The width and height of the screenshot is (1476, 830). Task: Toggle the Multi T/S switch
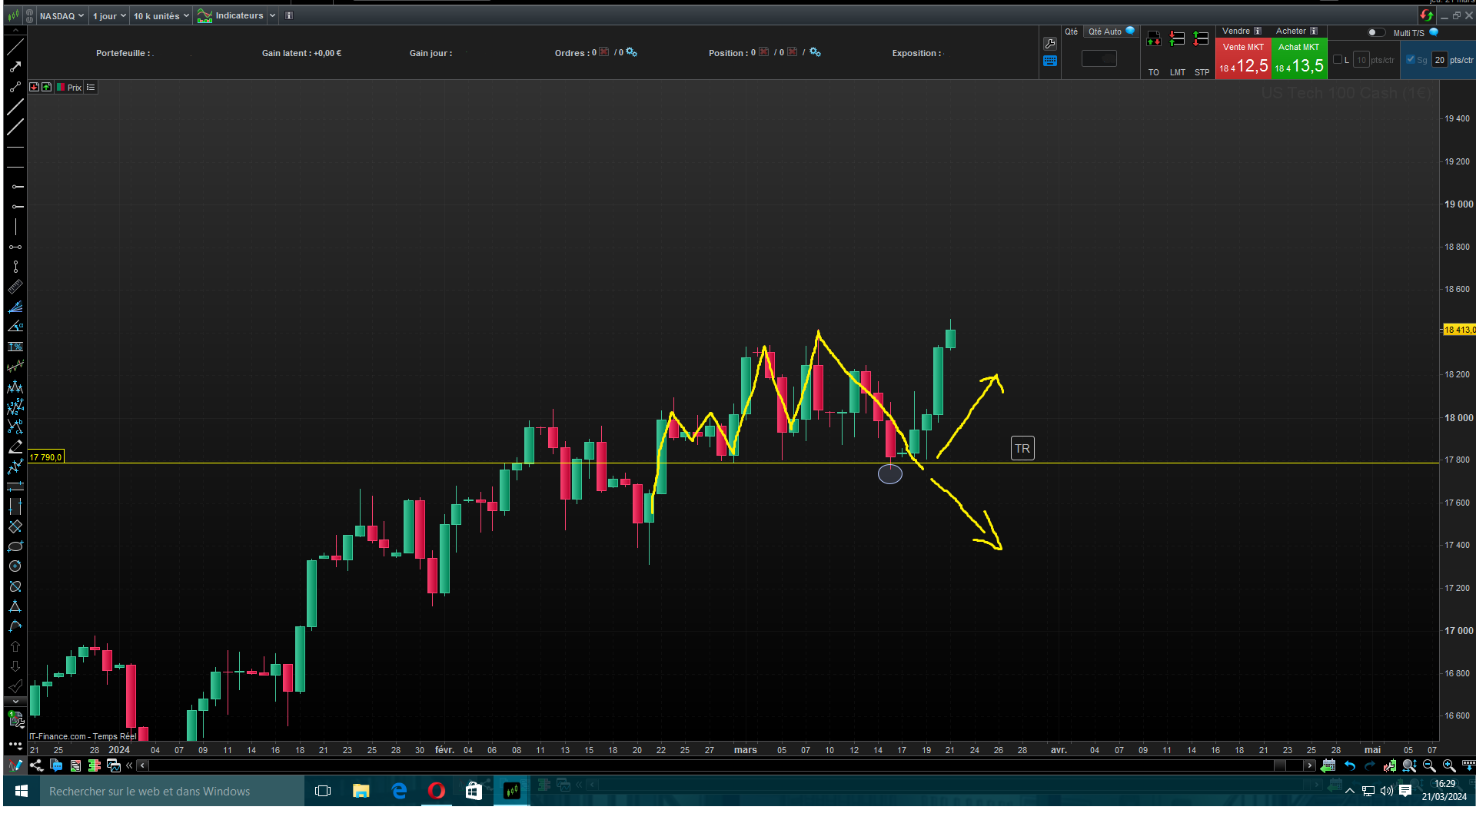1375,32
